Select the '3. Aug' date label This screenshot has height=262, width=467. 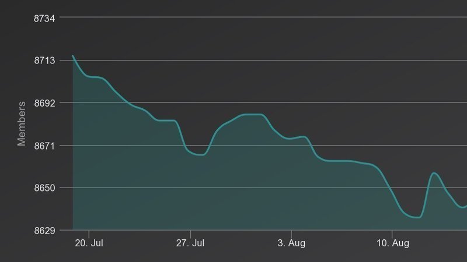(x=291, y=243)
